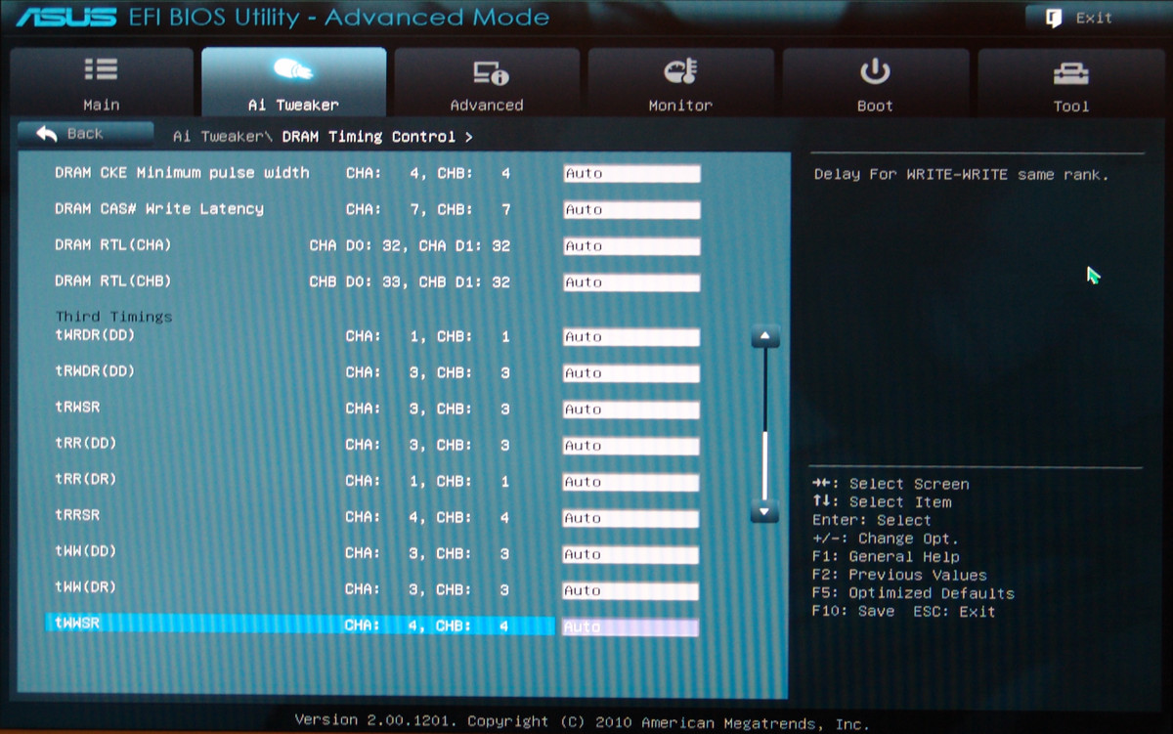Screen dimensions: 1173x734
Task: Open Auto field for tRR(DD)
Action: click(631, 446)
